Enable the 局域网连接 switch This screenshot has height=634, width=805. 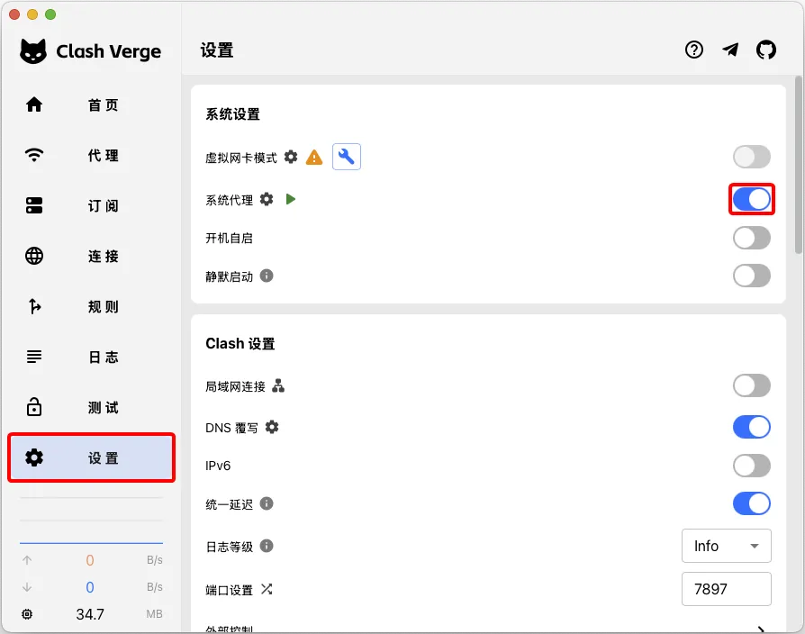(752, 385)
